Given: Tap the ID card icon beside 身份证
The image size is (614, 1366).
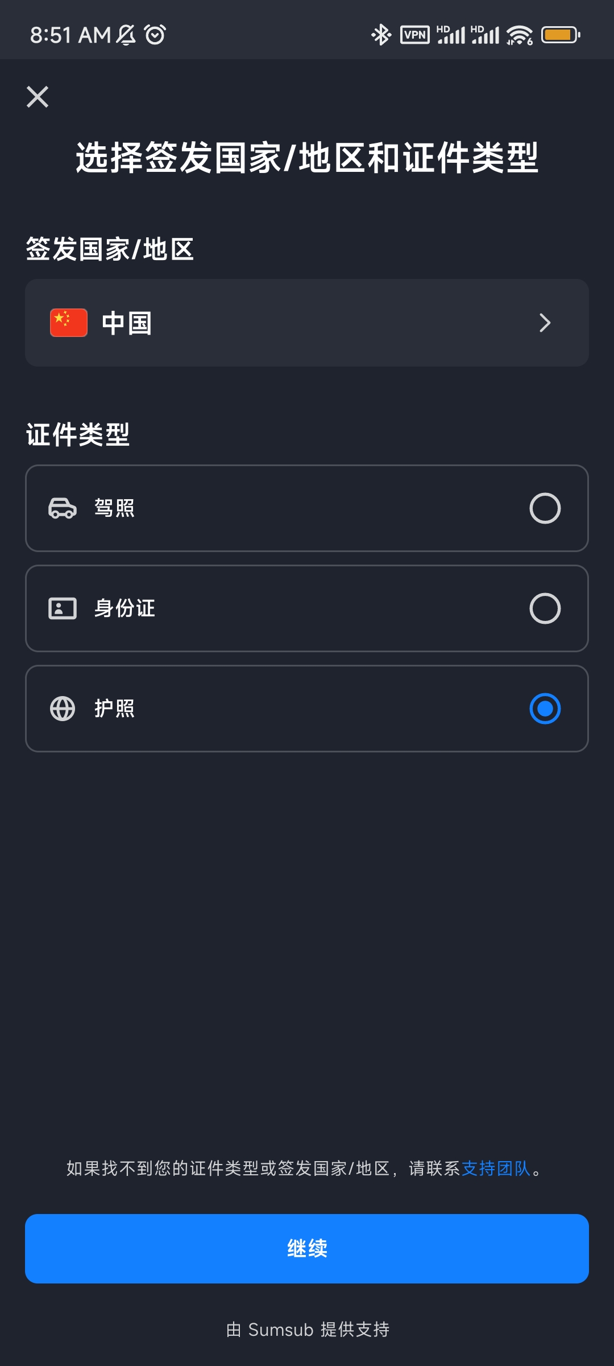Looking at the screenshot, I should (63, 608).
